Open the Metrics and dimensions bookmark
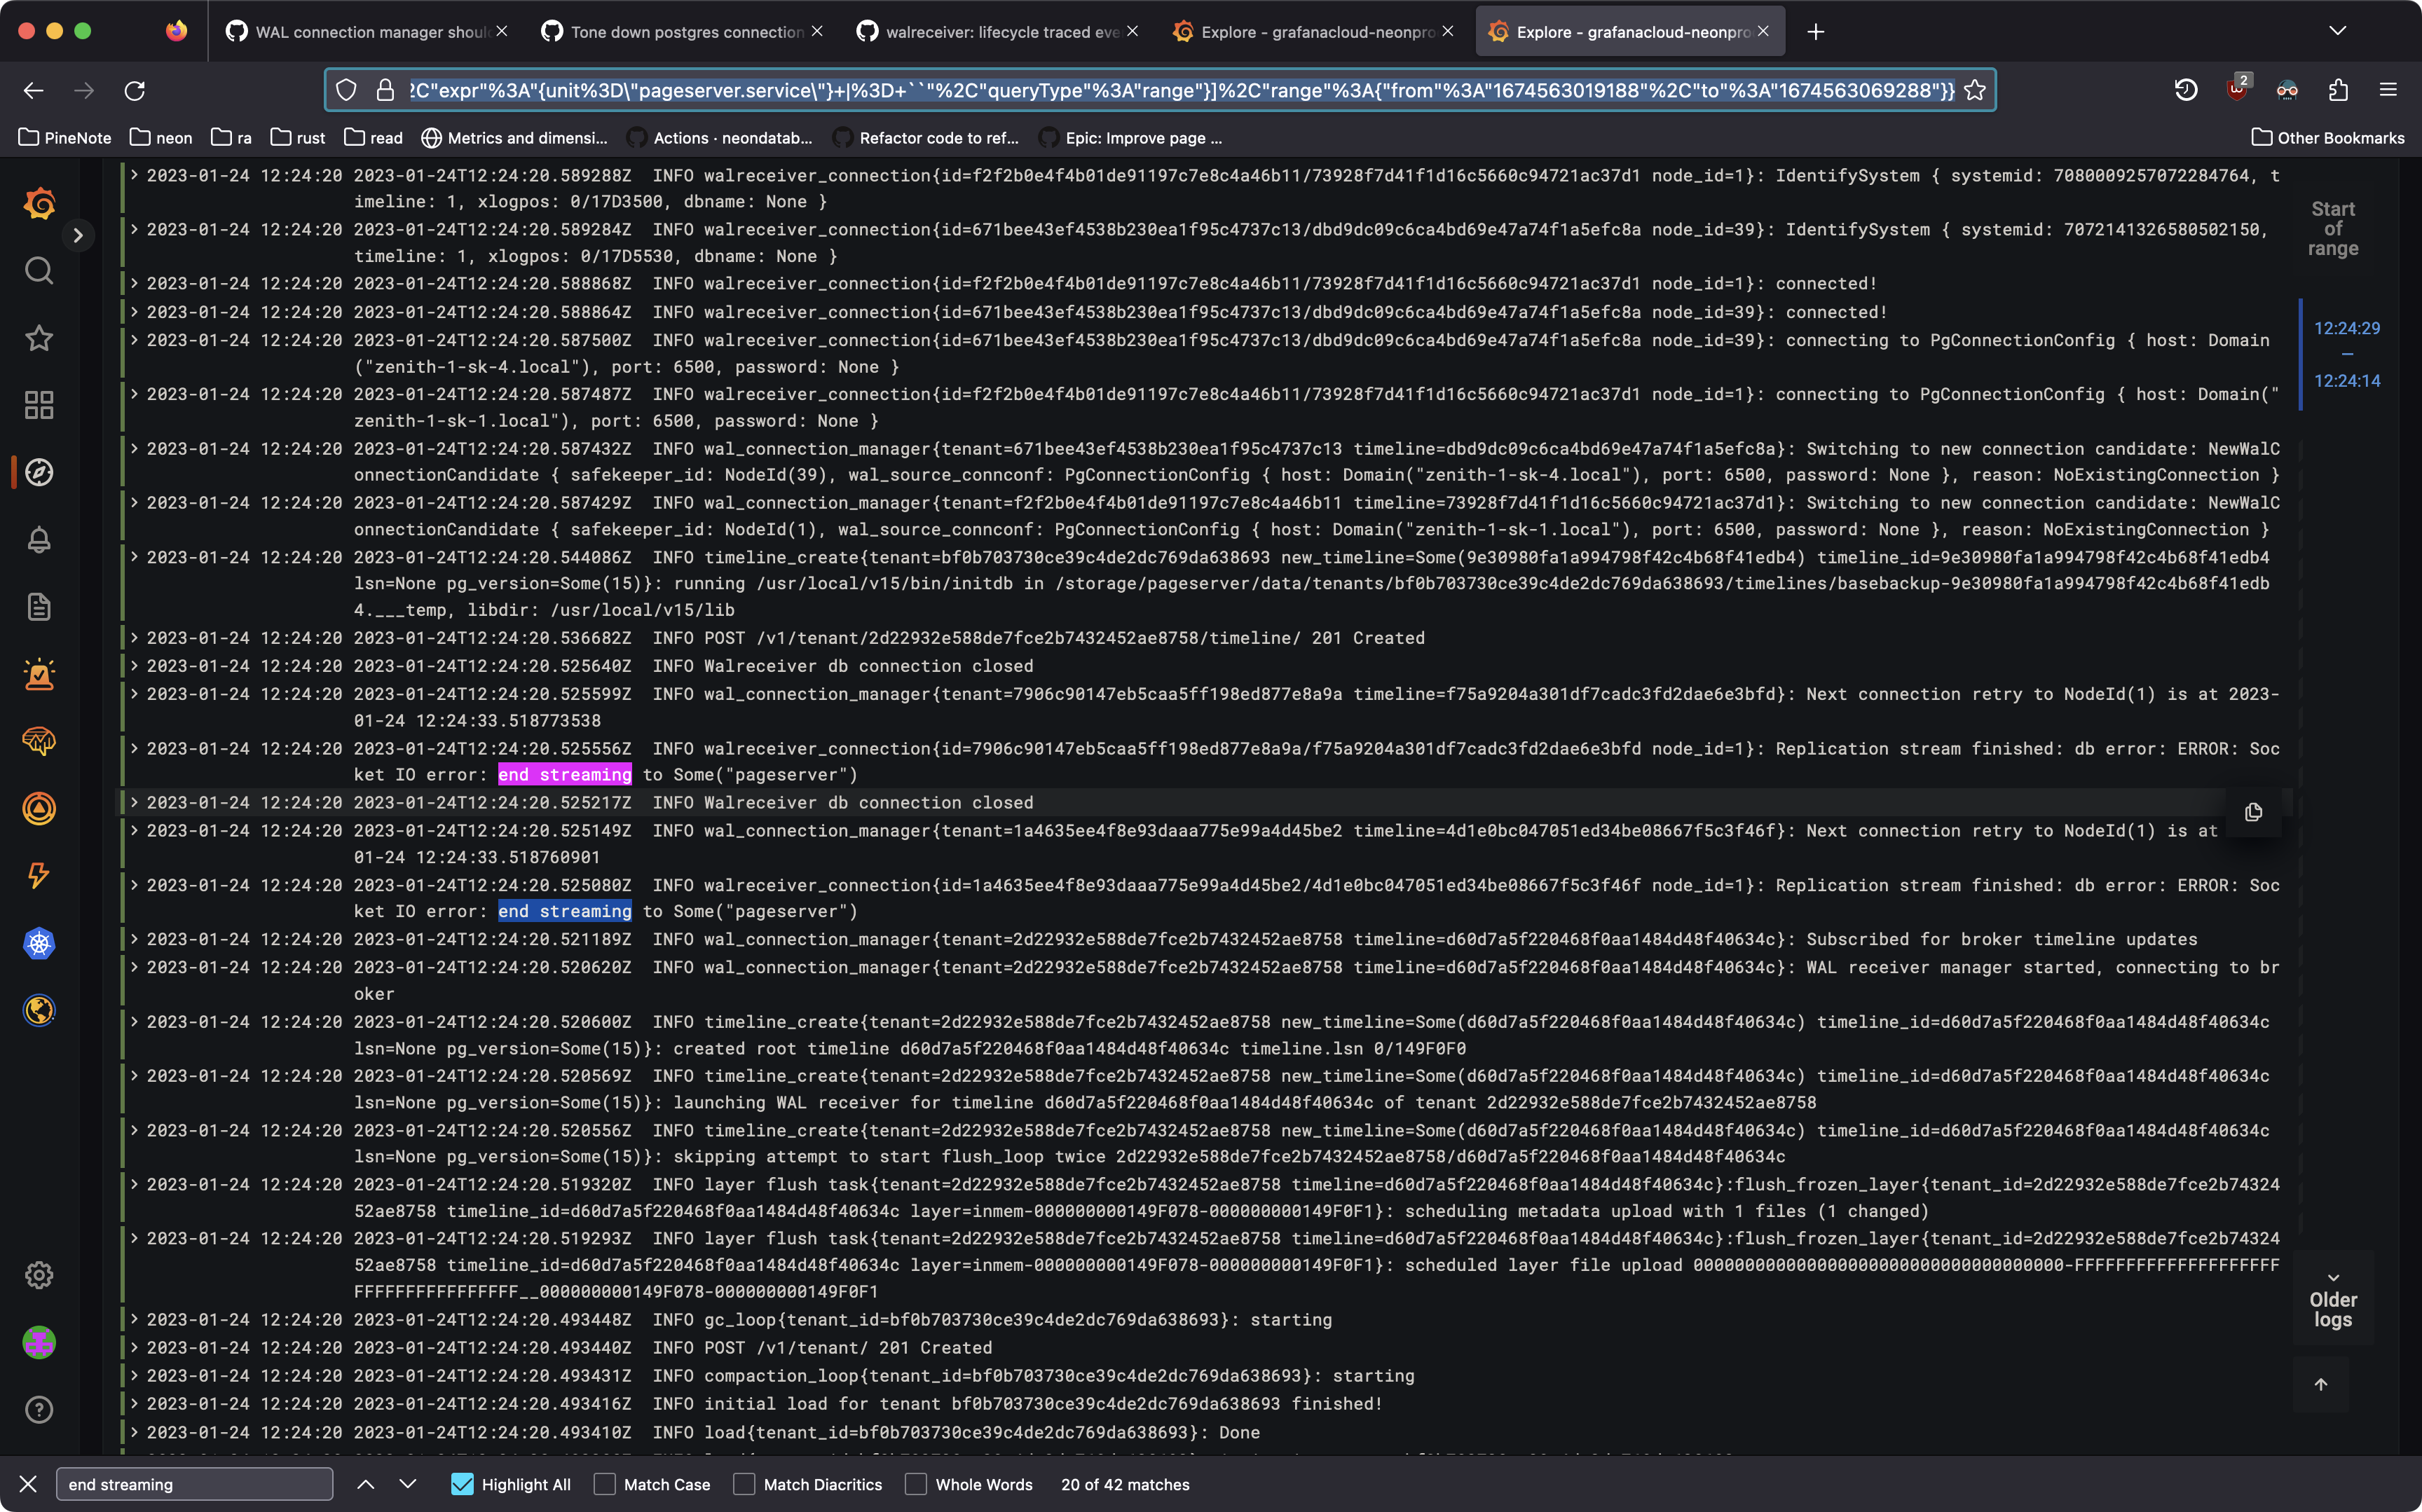2422x1512 pixels. coord(515,137)
